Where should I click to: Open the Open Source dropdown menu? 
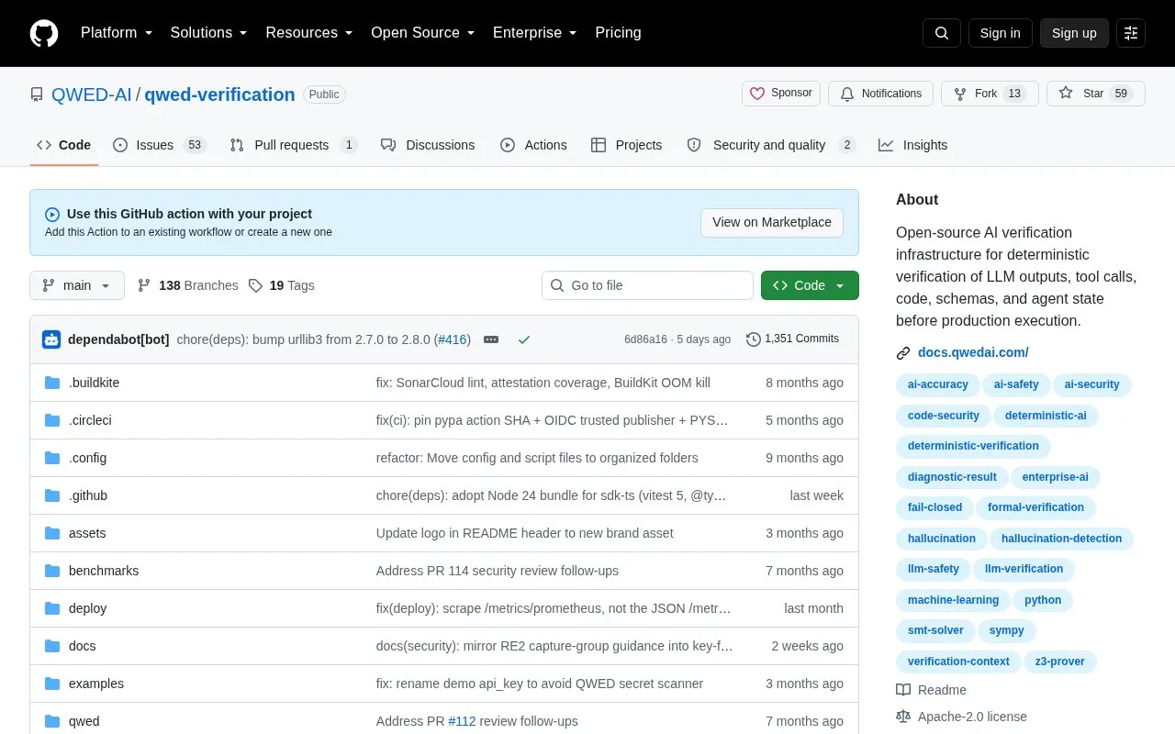point(423,33)
